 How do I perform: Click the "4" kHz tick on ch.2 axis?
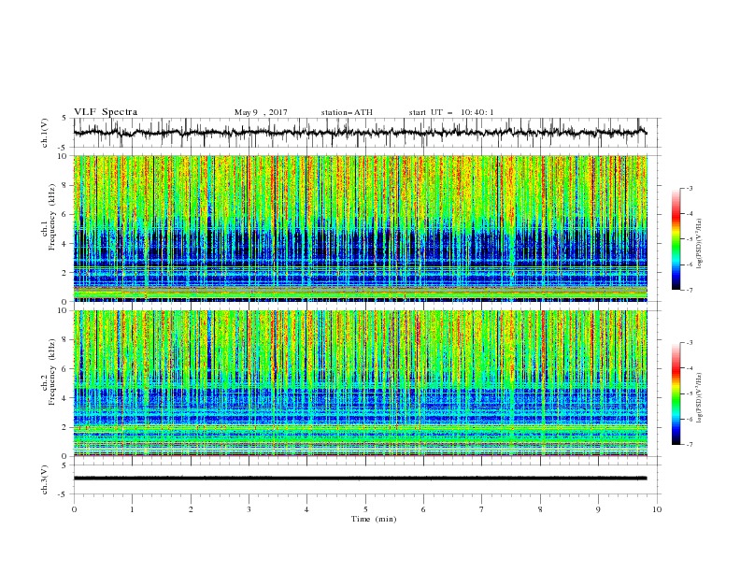pos(65,398)
